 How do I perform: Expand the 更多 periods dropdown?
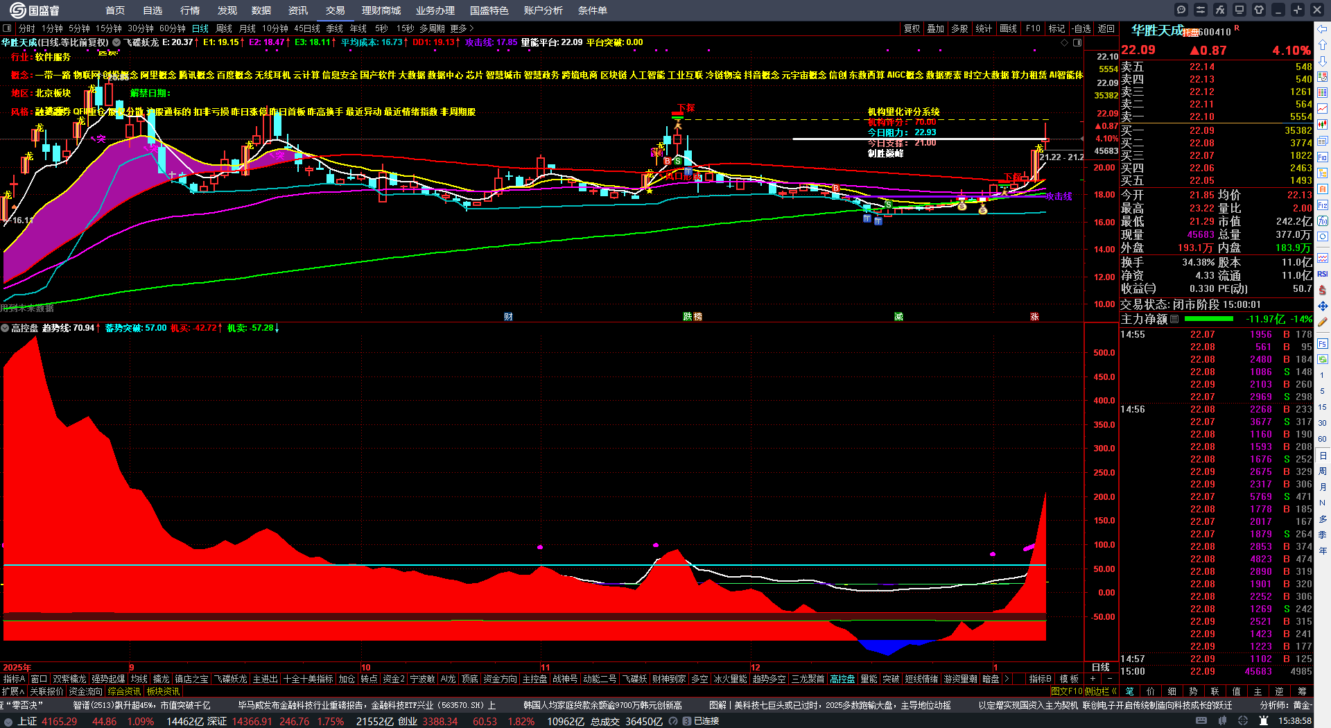point(462,28)
